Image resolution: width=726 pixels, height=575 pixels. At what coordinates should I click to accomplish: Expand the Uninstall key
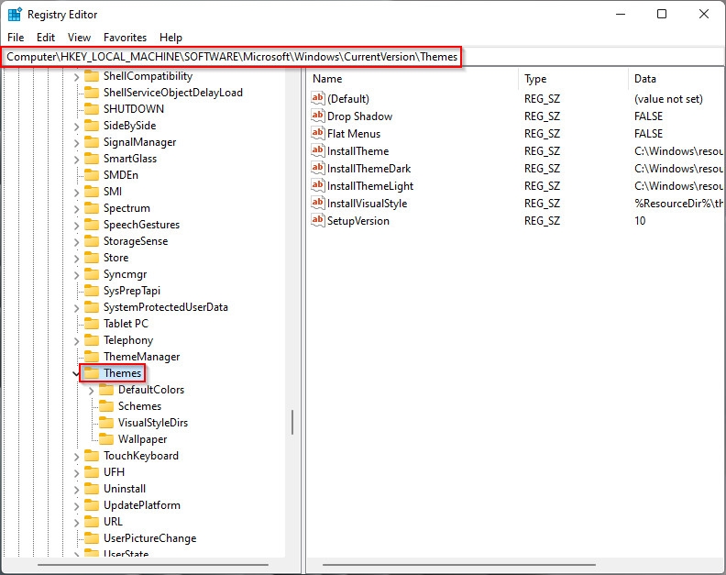point(76,490)
